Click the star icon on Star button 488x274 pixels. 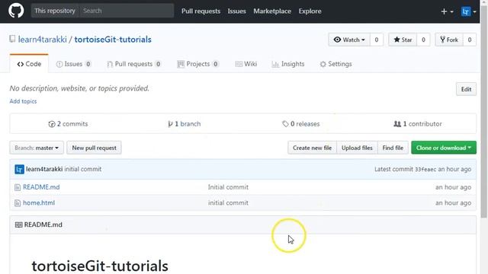point(396,40)
